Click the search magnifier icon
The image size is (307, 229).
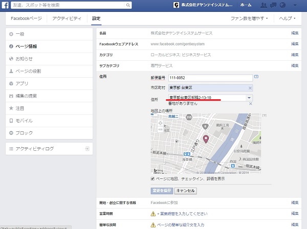128,5
